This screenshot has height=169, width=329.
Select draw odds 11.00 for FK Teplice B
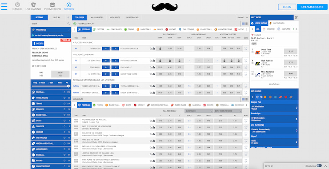pyautogui.click(x=170, y=48)
